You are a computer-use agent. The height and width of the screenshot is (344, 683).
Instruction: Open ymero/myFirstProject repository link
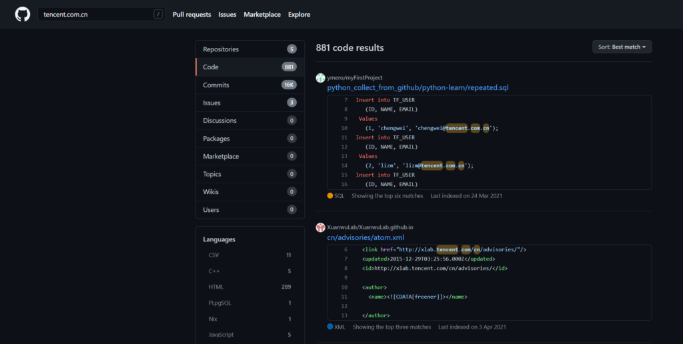pyautogui.click(x=355, y=78)
